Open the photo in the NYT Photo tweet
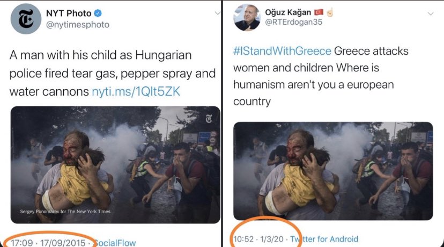Viewport: 444px width, 247px height. 115,165
